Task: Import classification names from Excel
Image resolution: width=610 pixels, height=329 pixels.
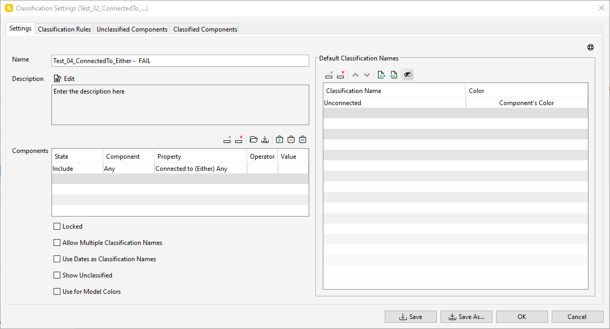Action: pos(393,75)
